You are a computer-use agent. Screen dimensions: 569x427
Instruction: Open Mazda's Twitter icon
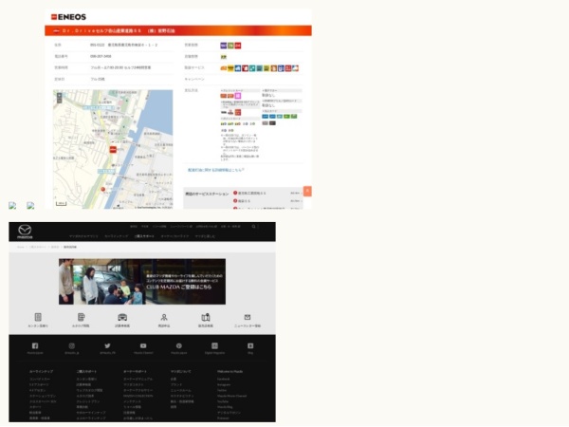tap(107, 348)
